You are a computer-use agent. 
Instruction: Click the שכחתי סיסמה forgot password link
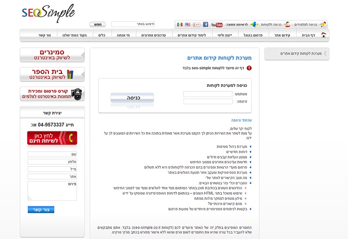point(241,120)
